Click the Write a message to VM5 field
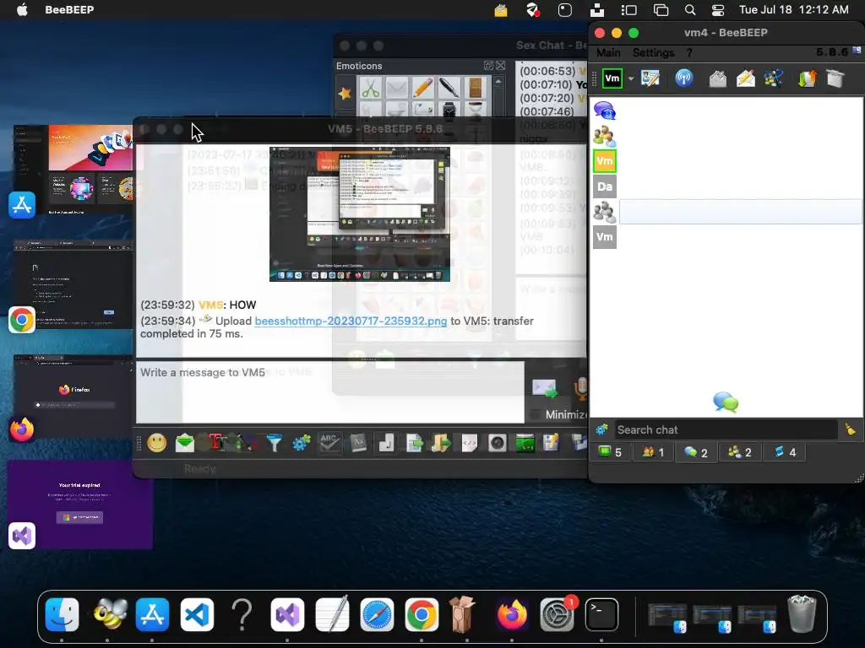 pyautogui.click(x=330, y=391)
